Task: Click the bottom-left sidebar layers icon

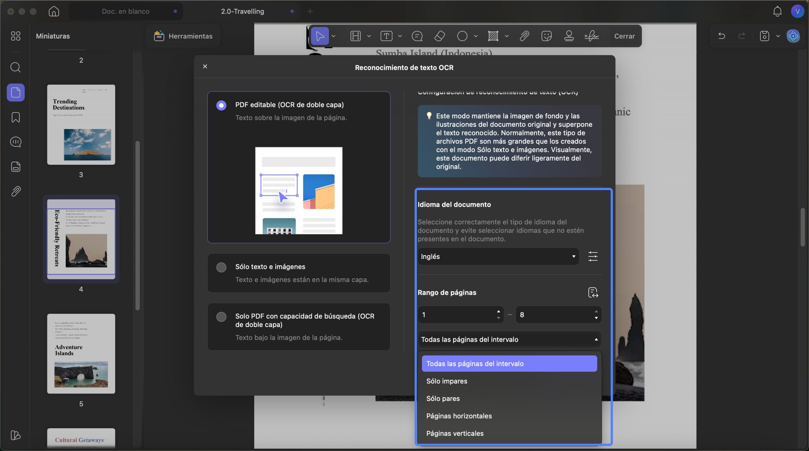Action: tap(15, 435)
